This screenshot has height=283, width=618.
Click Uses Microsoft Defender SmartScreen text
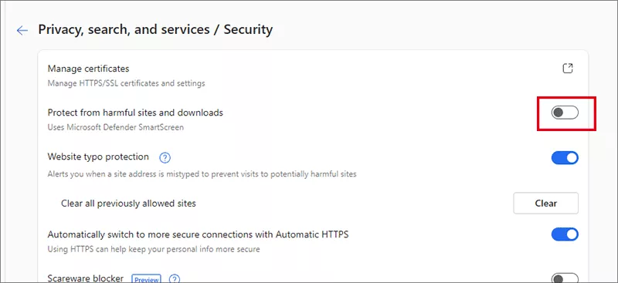click(115, 127)
